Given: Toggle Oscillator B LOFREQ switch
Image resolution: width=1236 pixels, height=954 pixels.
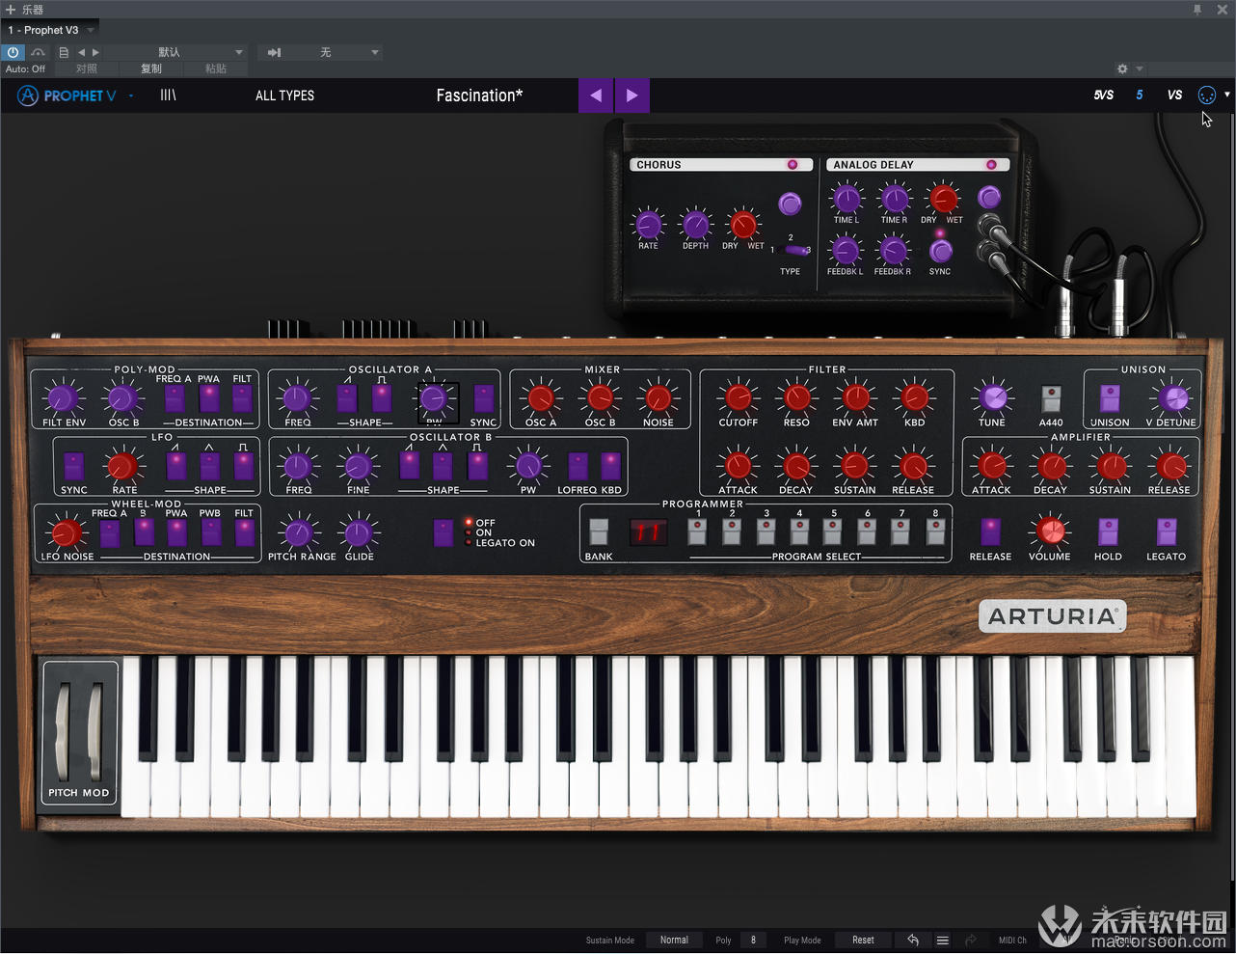Looking at the screenshot, I should 578,466.
